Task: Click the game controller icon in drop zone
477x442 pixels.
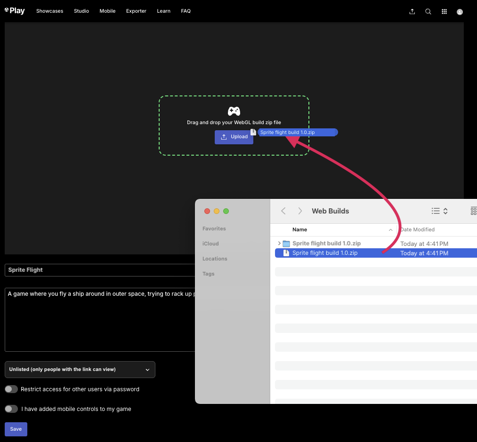Action: 234,111
